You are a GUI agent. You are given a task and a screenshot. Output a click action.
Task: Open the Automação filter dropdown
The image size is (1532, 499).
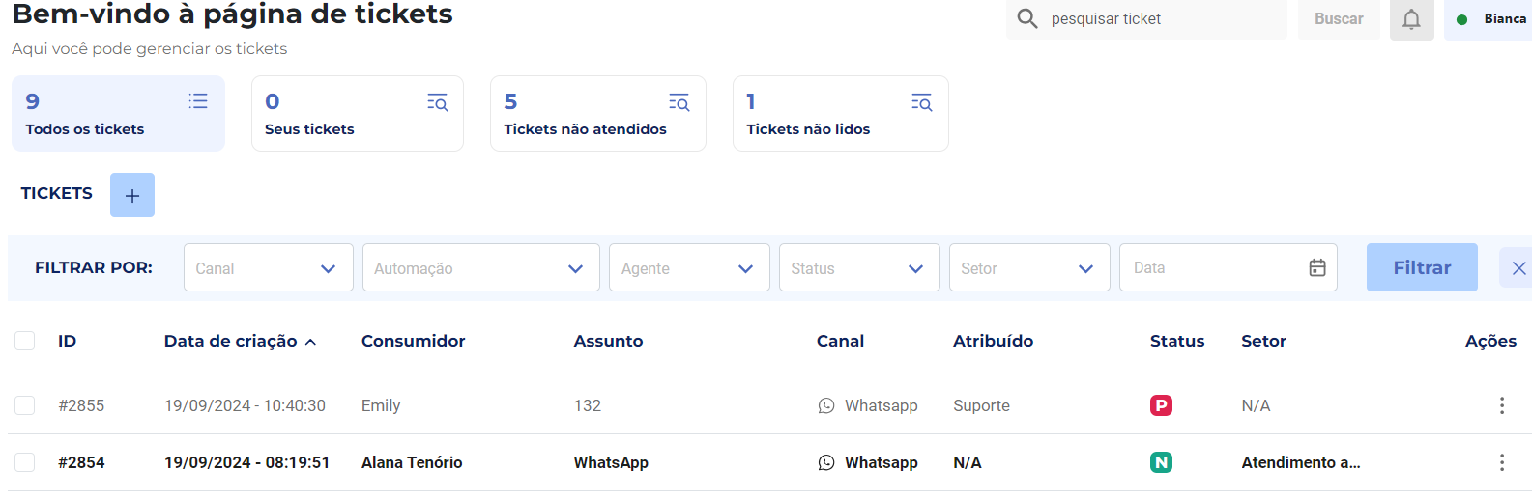[x=480, y=268]
